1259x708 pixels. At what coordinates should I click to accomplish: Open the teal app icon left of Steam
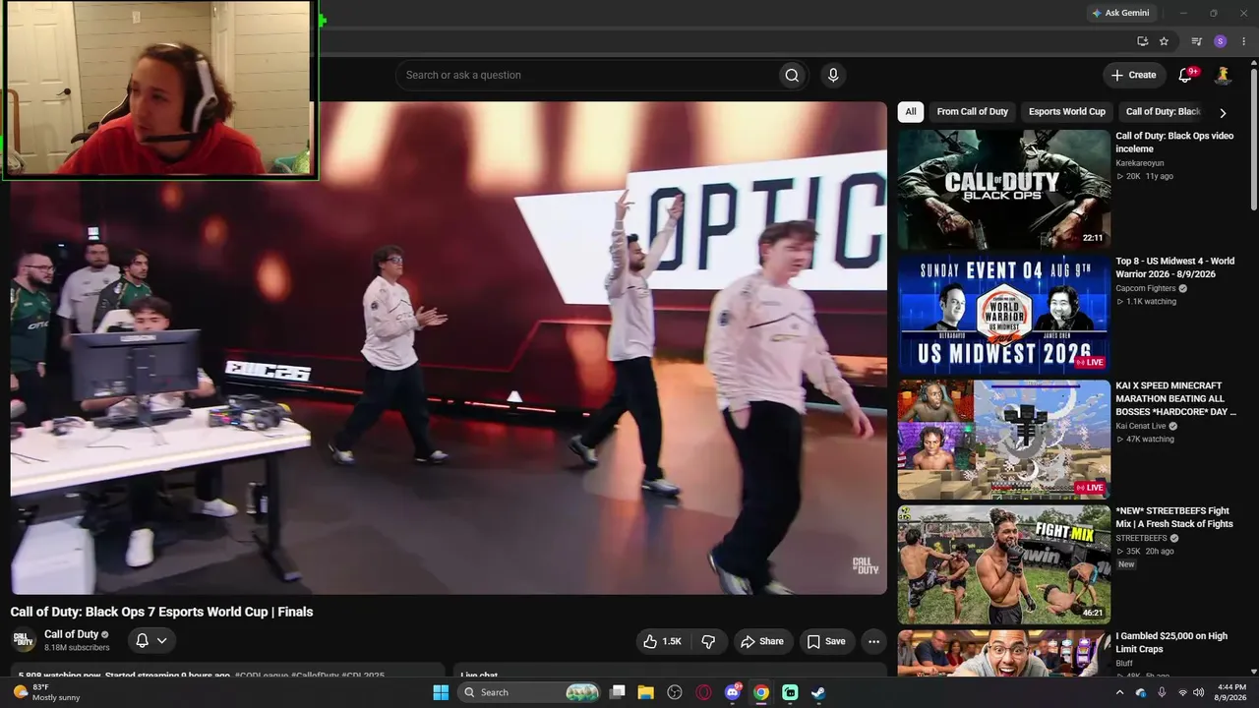pyautogui.click(x=790, y=692)
